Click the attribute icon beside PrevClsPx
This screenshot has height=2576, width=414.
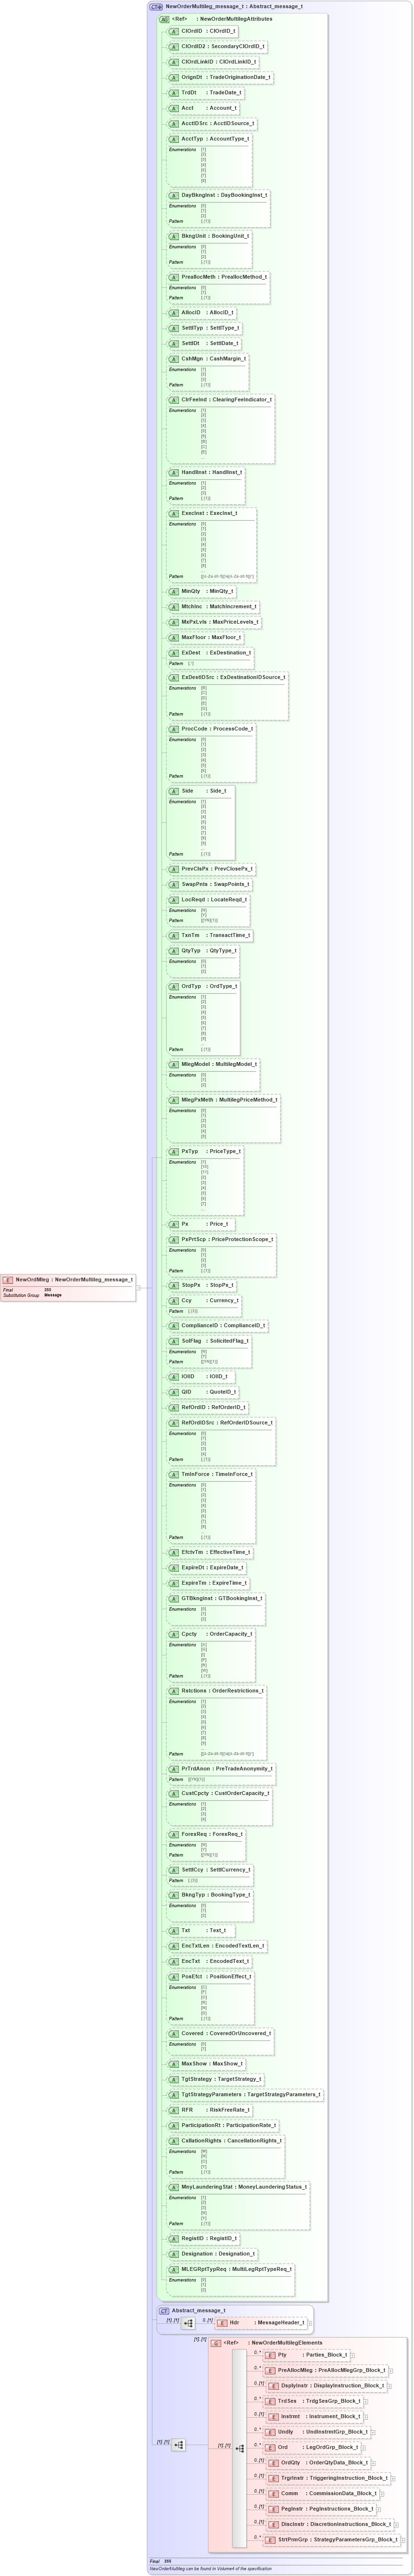click(x=174, y=869)
